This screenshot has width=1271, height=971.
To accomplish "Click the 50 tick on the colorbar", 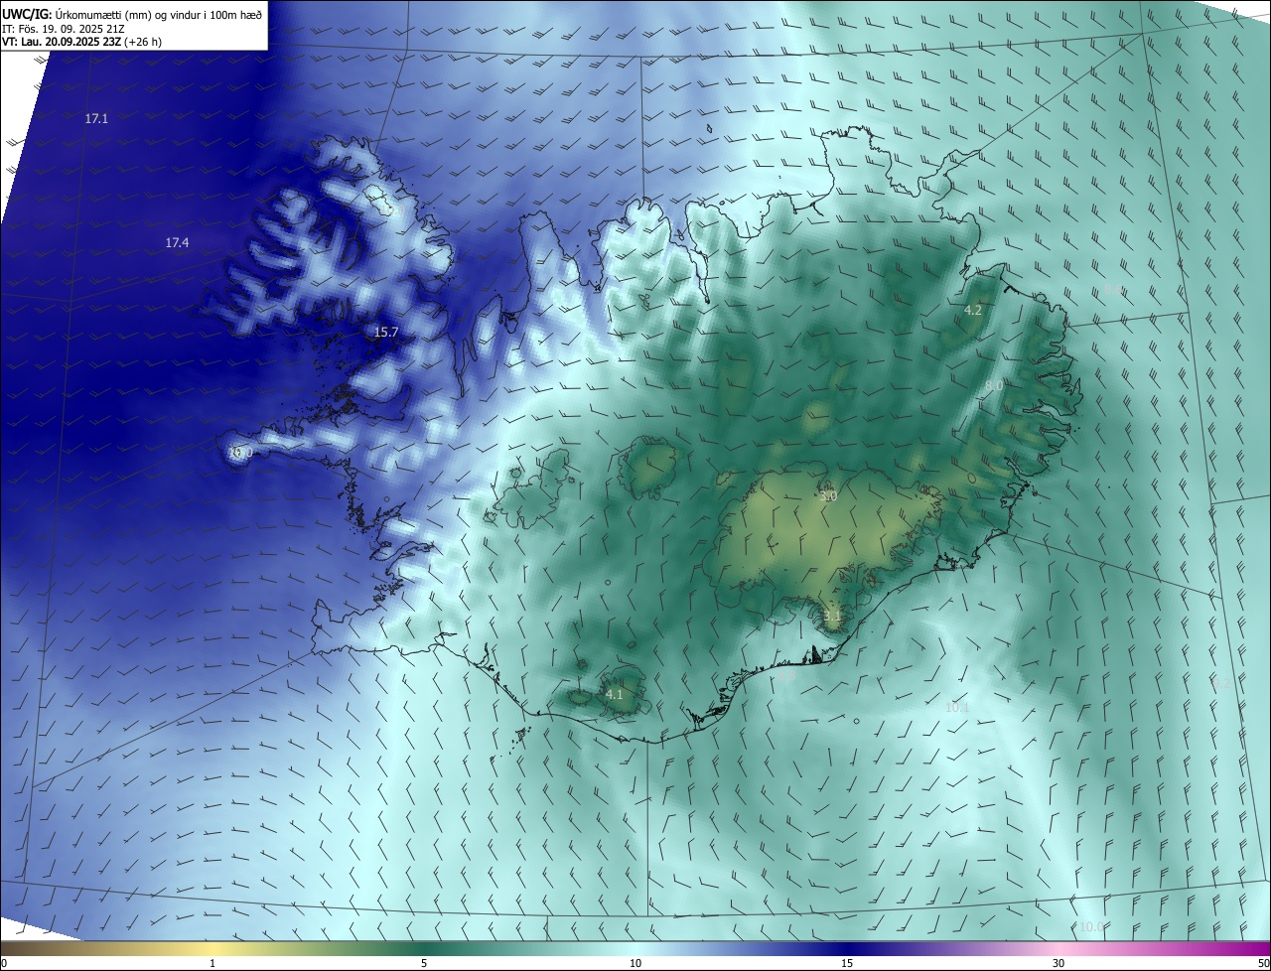I will click(x=1263, y=963).
